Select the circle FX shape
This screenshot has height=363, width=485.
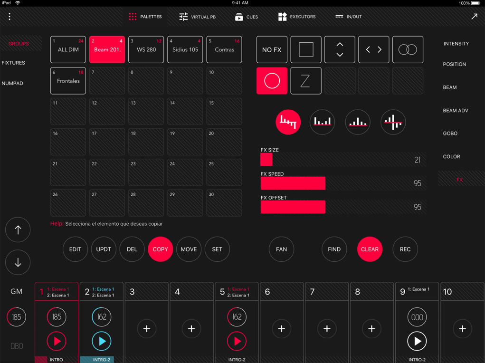coord(272,81)
